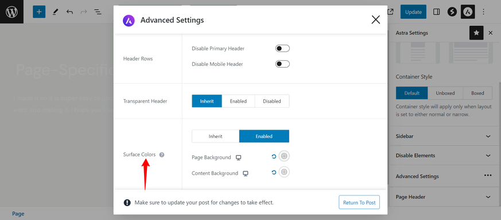Set Transparent Header to Enabled
501x220 pixels.
tap(238, 101)
